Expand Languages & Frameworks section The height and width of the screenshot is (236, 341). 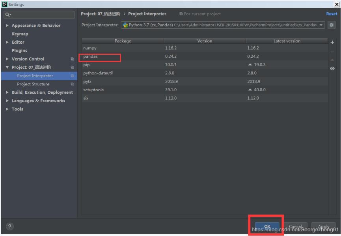pos(7,101)
